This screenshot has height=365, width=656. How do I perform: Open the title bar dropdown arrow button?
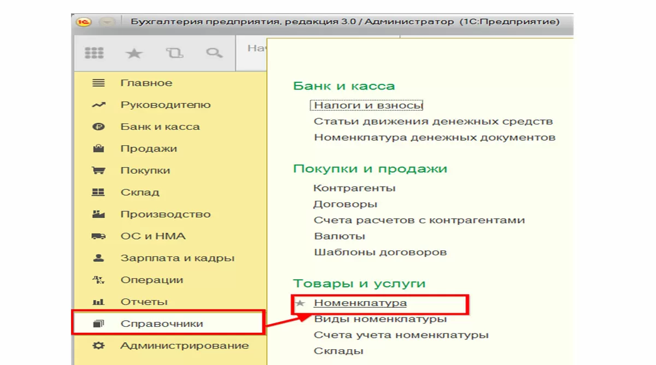tap(108, 22)
